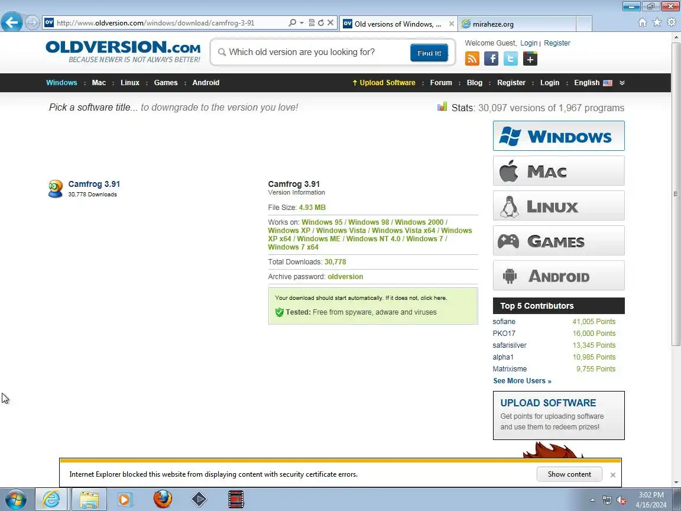Click Register link beside Welcome Guest
The width and height of the screenshot is (681, 511).
[x=557, y=43]
